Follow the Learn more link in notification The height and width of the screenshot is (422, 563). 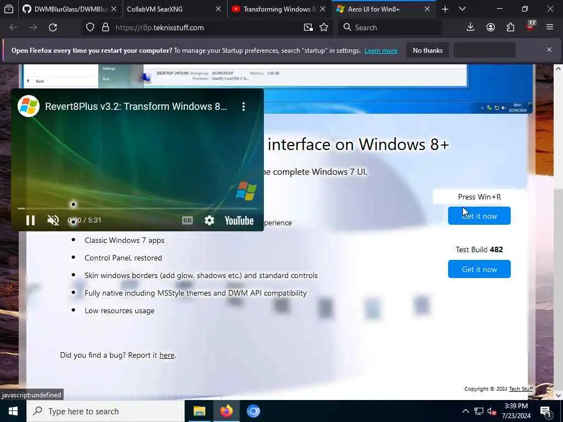pos(381,51)
